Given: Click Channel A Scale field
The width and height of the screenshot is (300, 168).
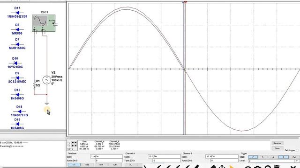Looking at the screenshot, I should tap(164, 156).
